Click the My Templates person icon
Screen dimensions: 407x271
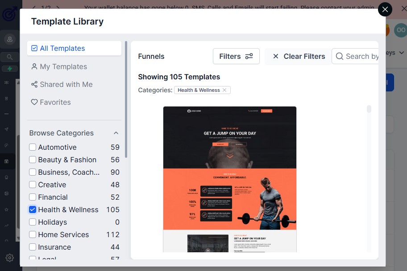(34, 67)
